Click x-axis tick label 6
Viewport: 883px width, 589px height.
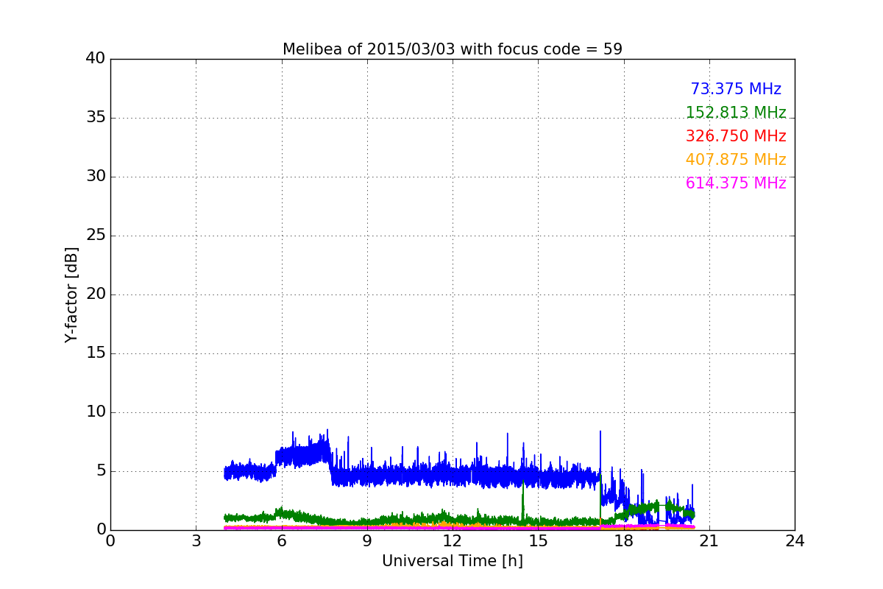click(x=282, y=541)
